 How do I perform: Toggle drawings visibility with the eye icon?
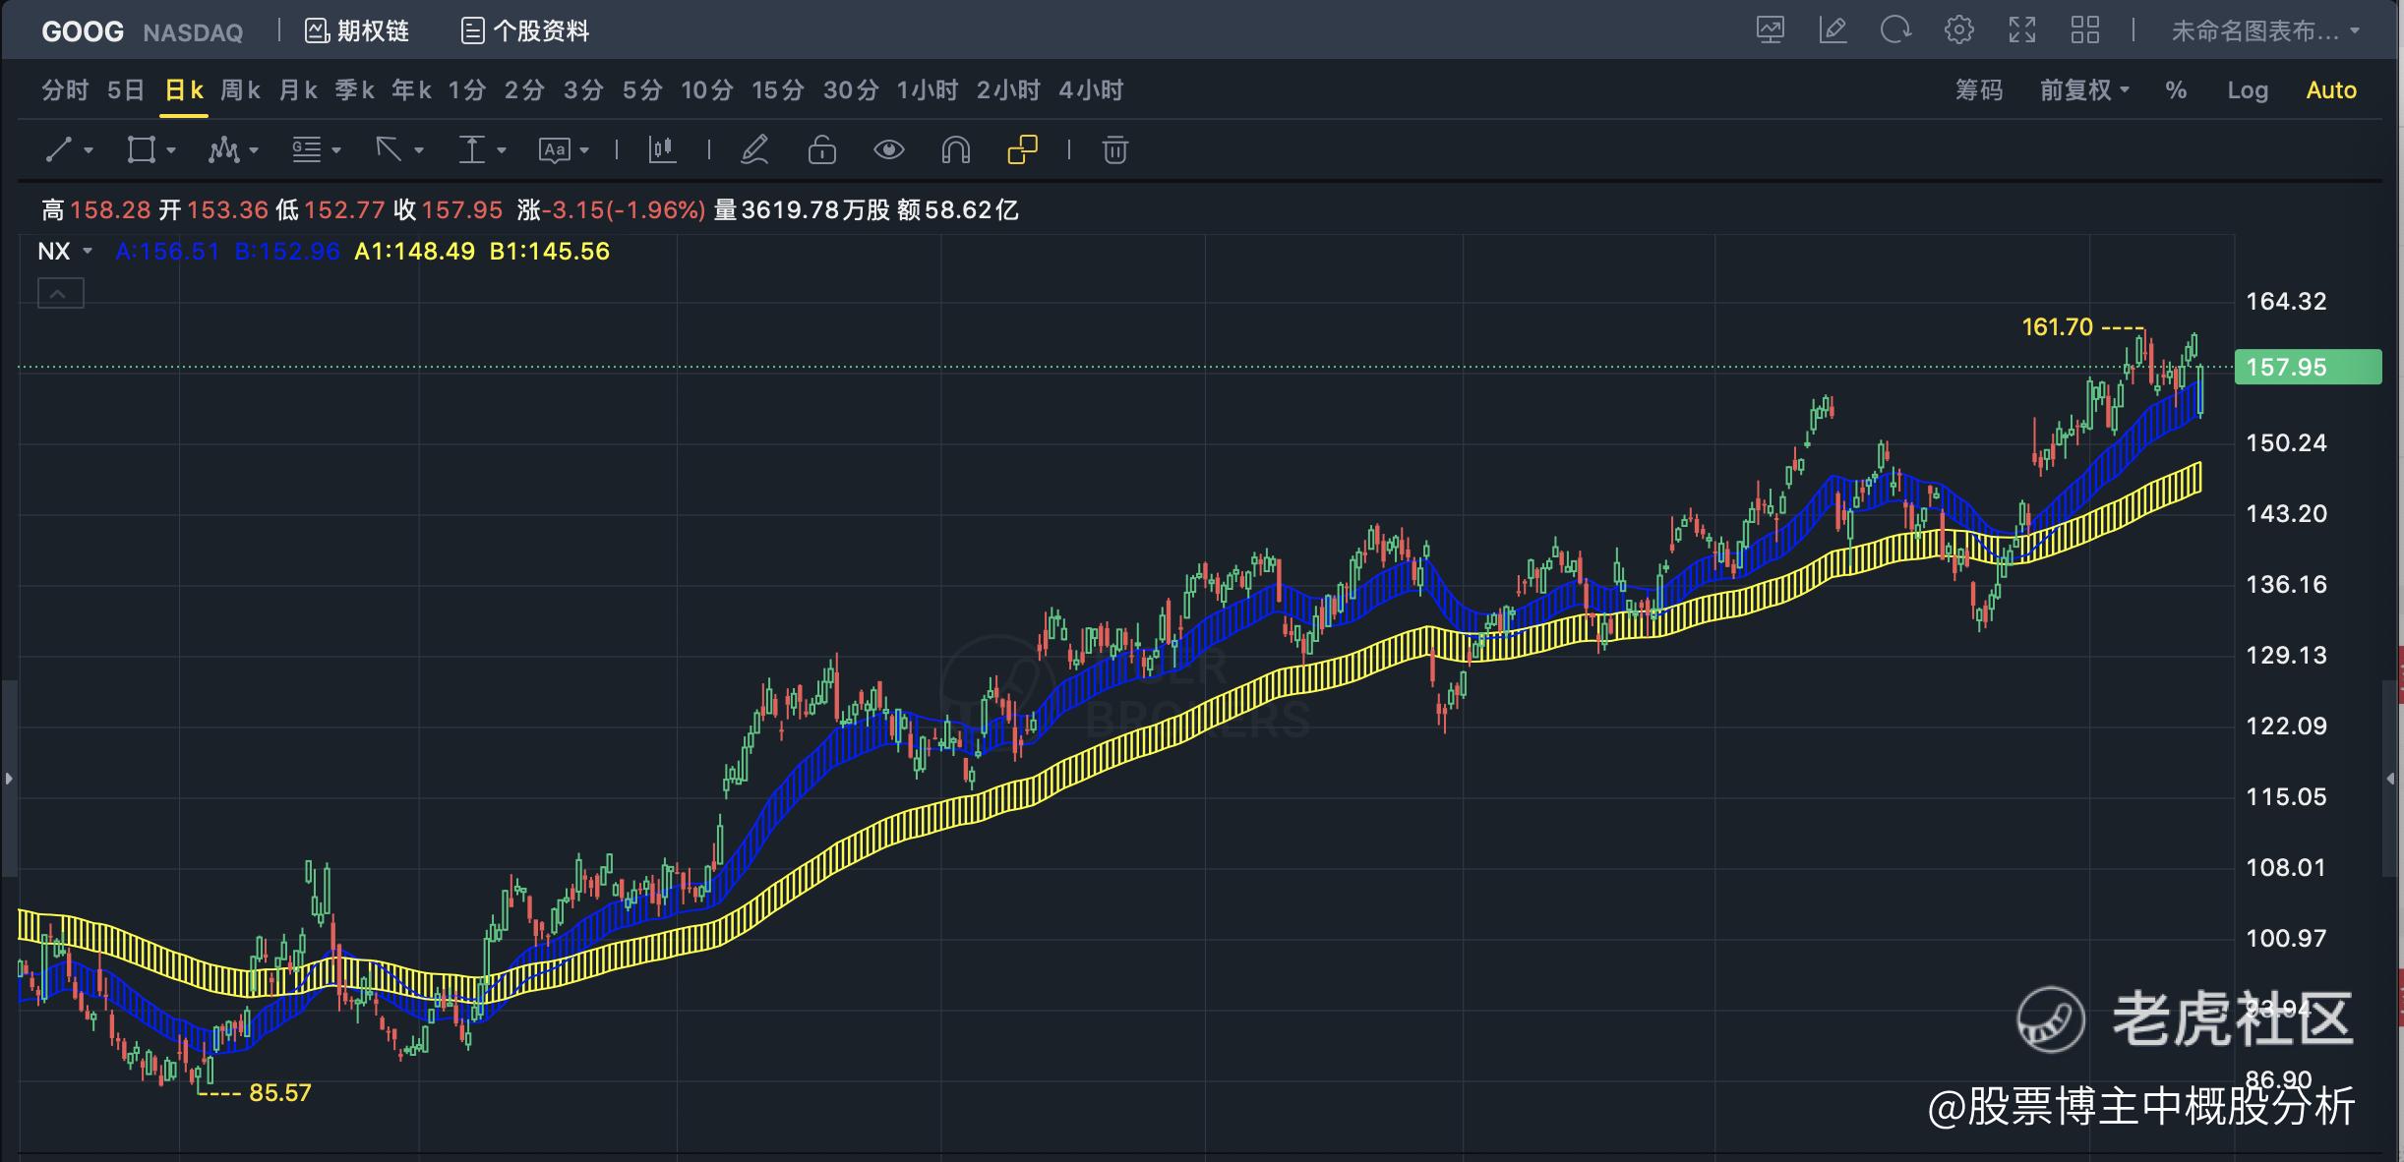[888, 150]
